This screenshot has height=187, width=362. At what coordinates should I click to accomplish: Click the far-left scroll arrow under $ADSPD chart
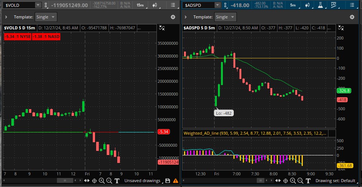point(184,181)
